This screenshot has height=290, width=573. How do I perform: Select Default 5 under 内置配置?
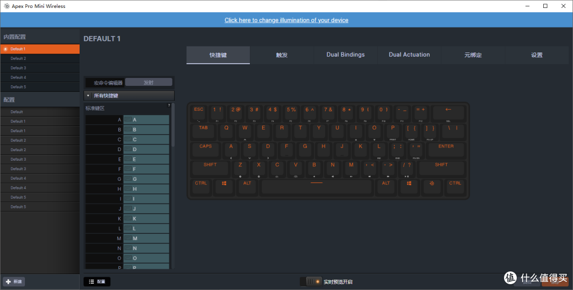[x=40, y=87]
